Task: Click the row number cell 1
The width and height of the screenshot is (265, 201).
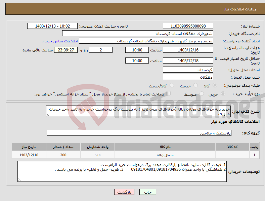Action: click(254, 155)
